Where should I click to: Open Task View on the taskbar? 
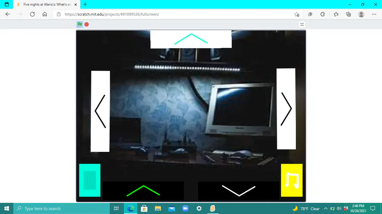tap(116, 209)
